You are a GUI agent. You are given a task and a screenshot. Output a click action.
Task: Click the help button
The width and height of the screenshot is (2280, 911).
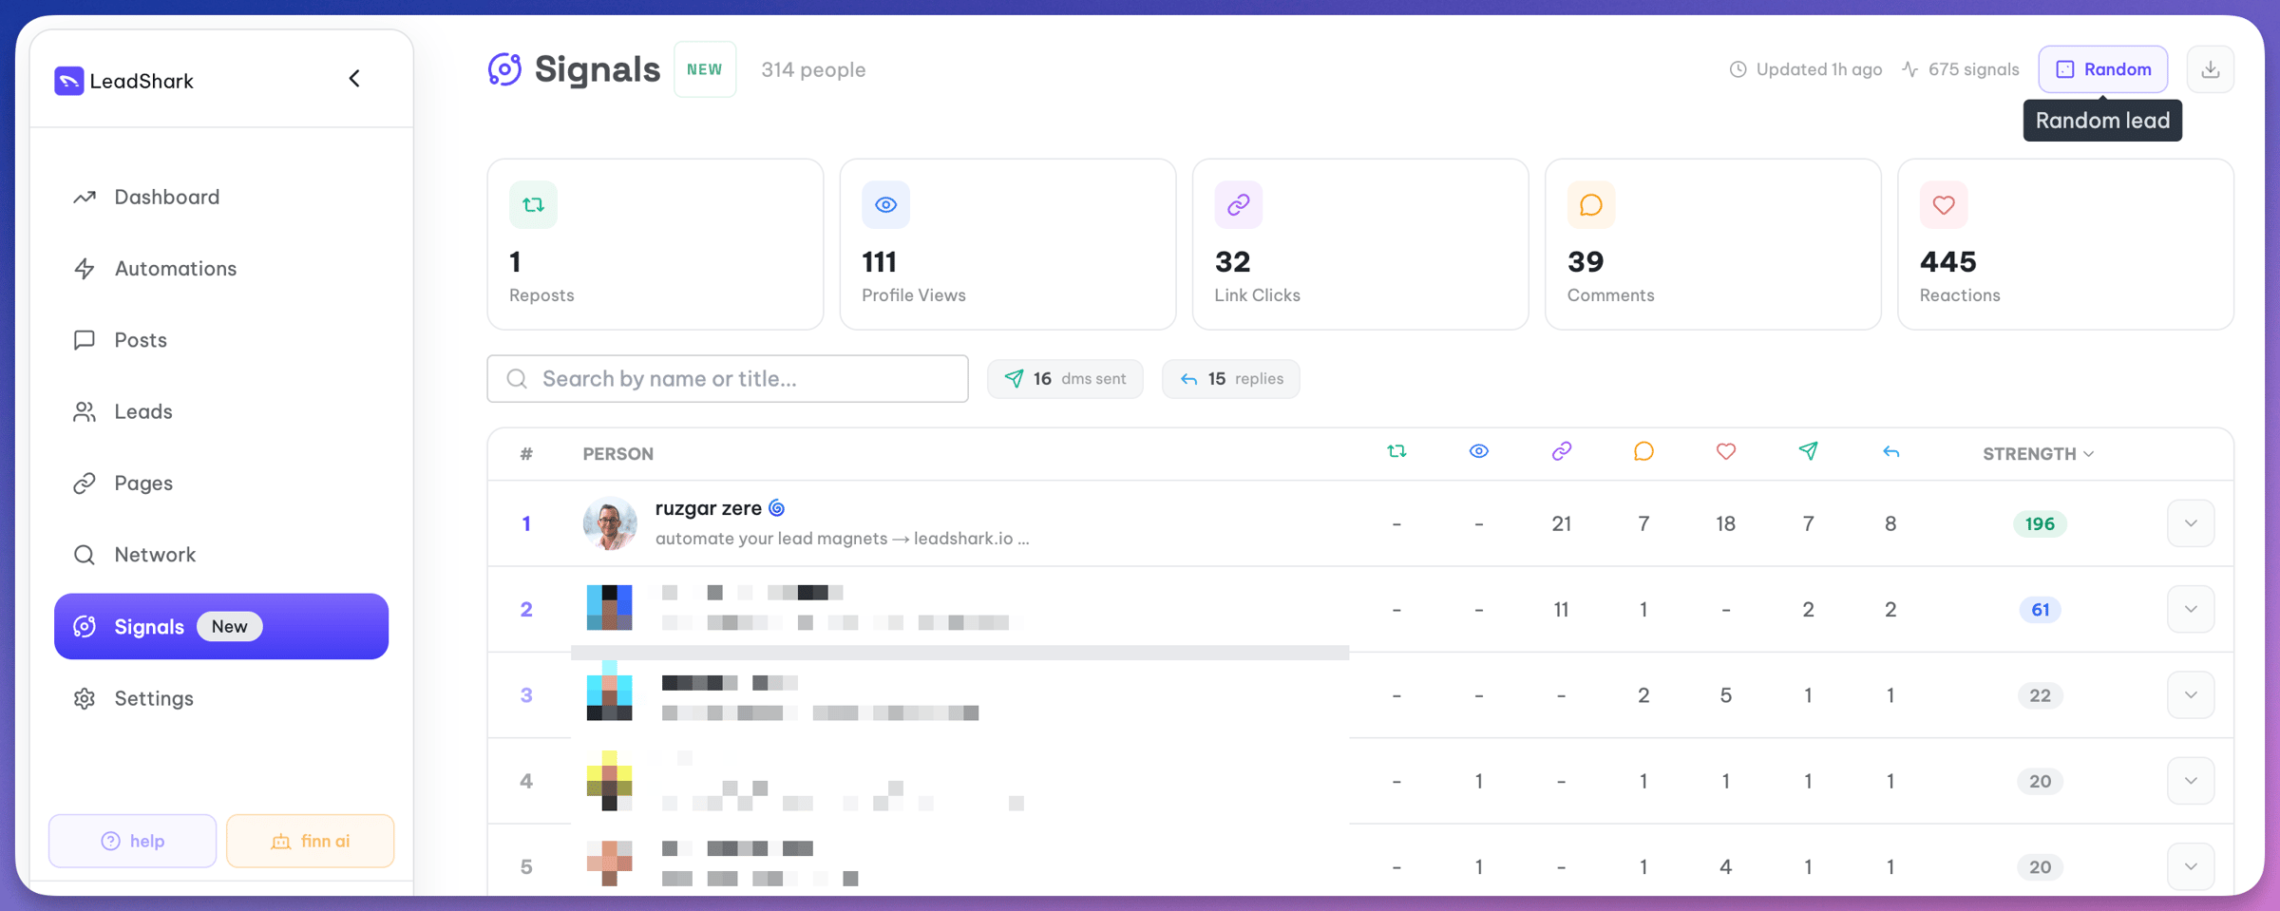coord(132,841)
